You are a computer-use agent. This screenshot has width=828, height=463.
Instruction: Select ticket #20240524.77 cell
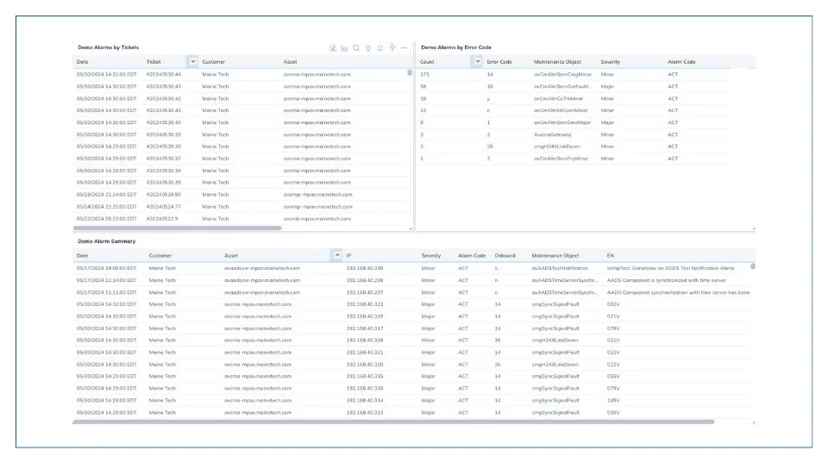point(164,207)
